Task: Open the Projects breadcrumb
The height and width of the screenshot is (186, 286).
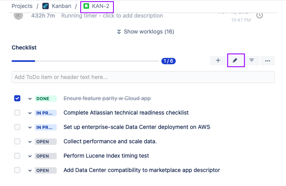Action: 22,6
